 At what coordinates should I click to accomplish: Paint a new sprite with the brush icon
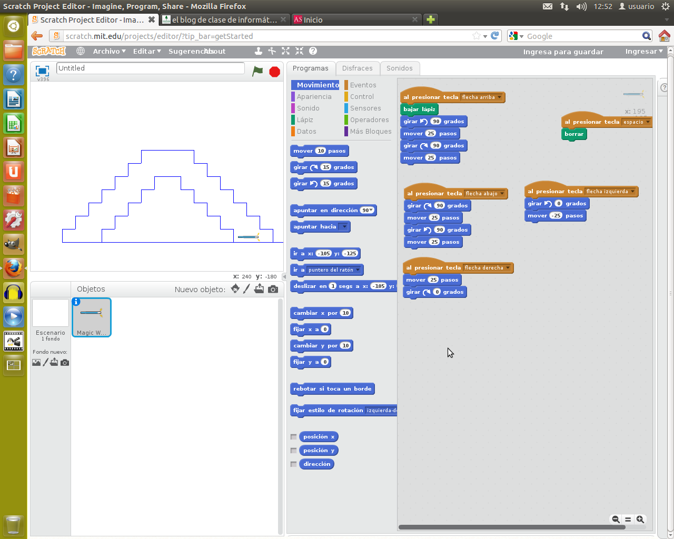pos(246,288)
